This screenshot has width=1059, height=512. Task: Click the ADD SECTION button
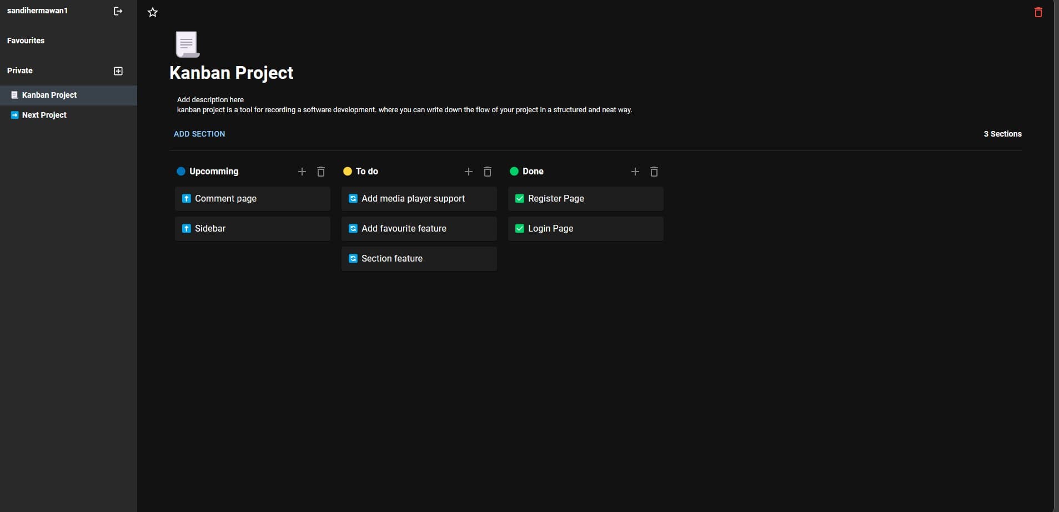point(199,134)
